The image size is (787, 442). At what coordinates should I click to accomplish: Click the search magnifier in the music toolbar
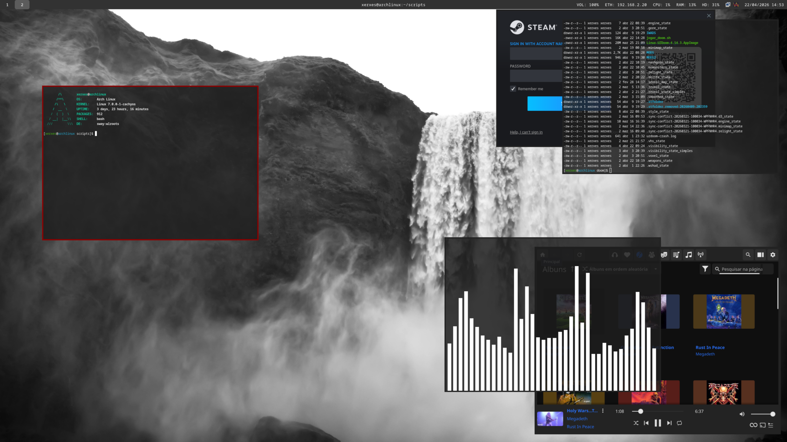[748, 255]
